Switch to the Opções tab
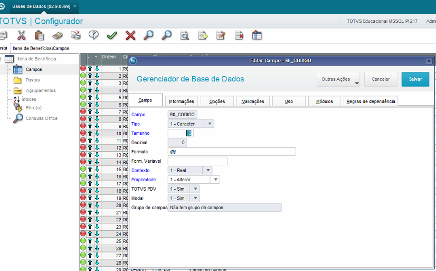Image resolution: width=436 pixels, height=271 pixels. [217, 101]
